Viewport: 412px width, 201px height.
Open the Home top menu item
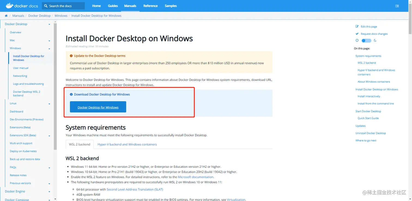tap(96, 6)
